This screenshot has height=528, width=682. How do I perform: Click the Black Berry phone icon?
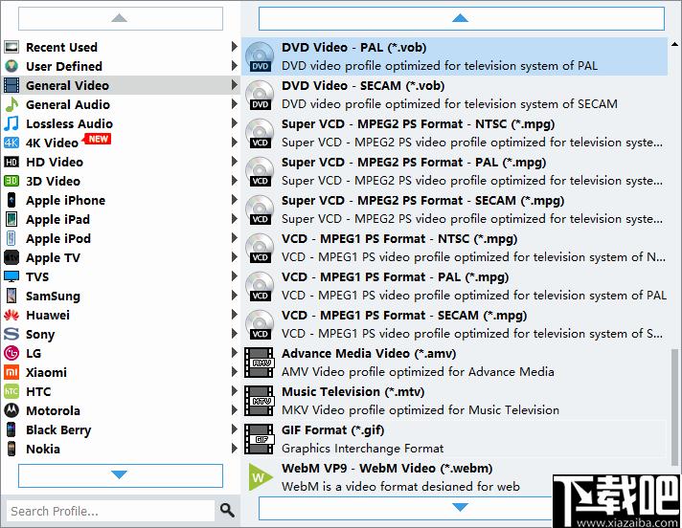pyautogui.click(x=11, y=429)
